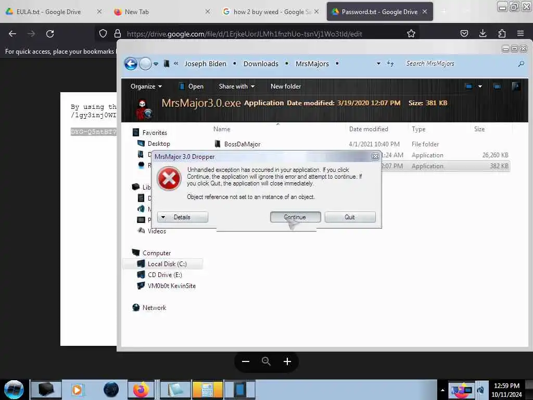Bookmark this page with star icon
Image resolution: width=533 pixels, height=400 pixels.
coord(411,33)
